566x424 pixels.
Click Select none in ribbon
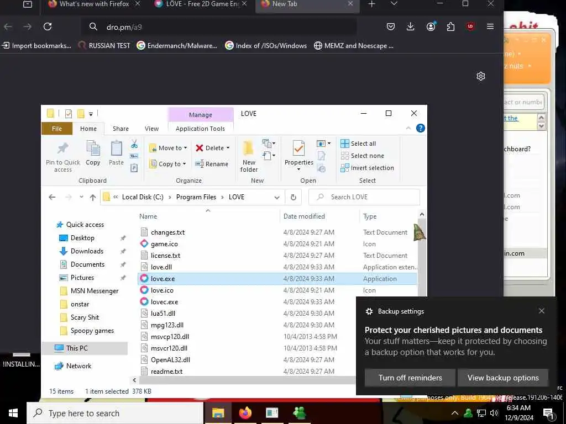point(363,156)
